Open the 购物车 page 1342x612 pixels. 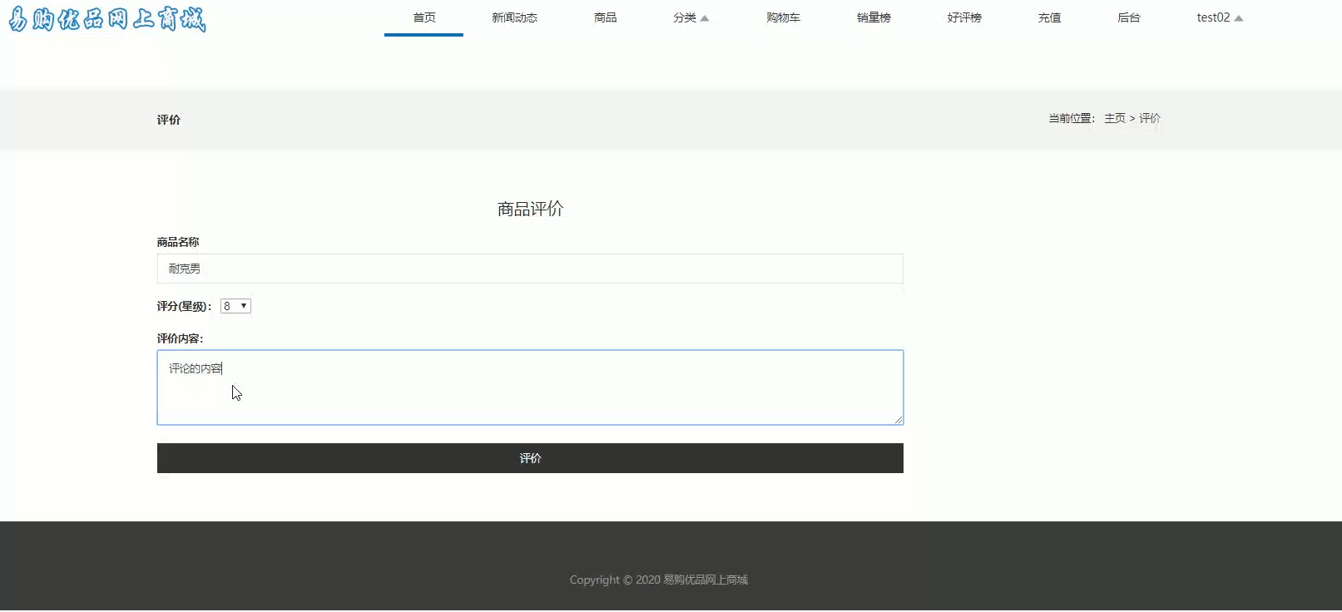pyautogui.click(x=783, y=17)
